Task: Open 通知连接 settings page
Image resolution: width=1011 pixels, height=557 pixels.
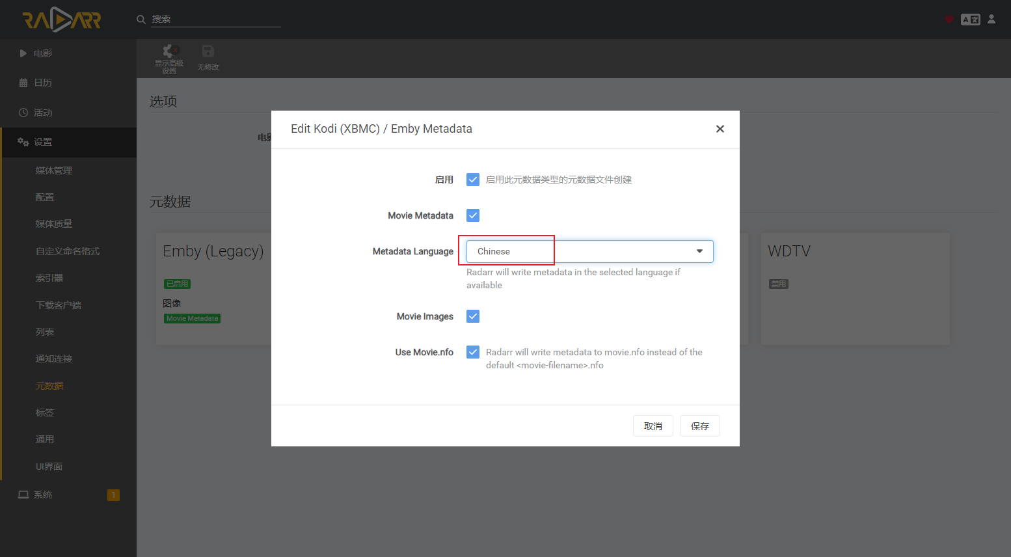Action: 54,359
